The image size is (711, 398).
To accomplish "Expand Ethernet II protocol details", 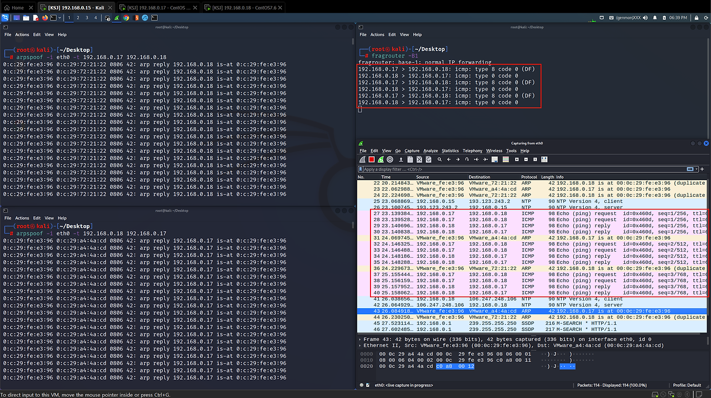I will coord(360,345).
